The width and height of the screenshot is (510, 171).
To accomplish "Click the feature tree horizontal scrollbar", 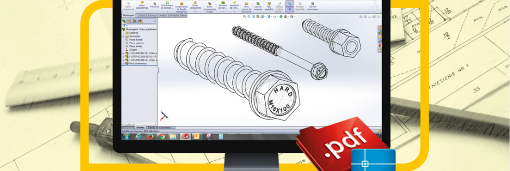I will pyautogui.click(x=140, y=124).
